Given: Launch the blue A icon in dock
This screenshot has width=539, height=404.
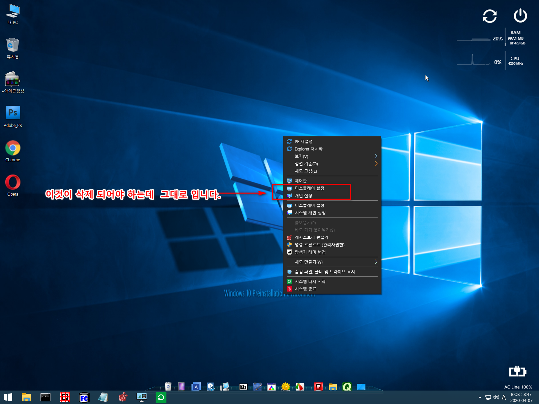Looking at the screenshot, I should click(196, 386).
